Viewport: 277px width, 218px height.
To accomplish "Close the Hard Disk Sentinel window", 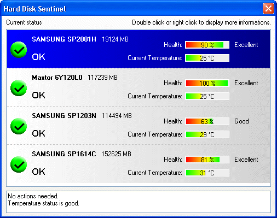I will coord(268,8).
